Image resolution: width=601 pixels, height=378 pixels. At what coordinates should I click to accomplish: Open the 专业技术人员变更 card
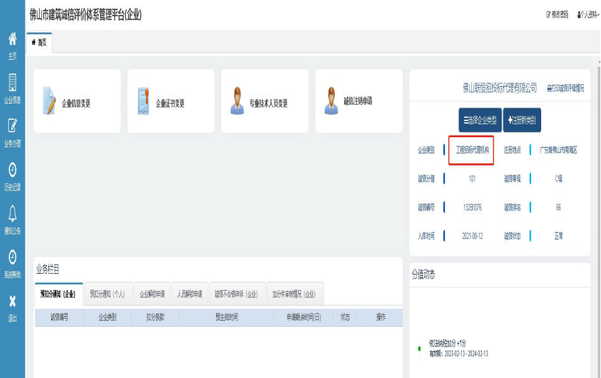[x=265, y=102]
